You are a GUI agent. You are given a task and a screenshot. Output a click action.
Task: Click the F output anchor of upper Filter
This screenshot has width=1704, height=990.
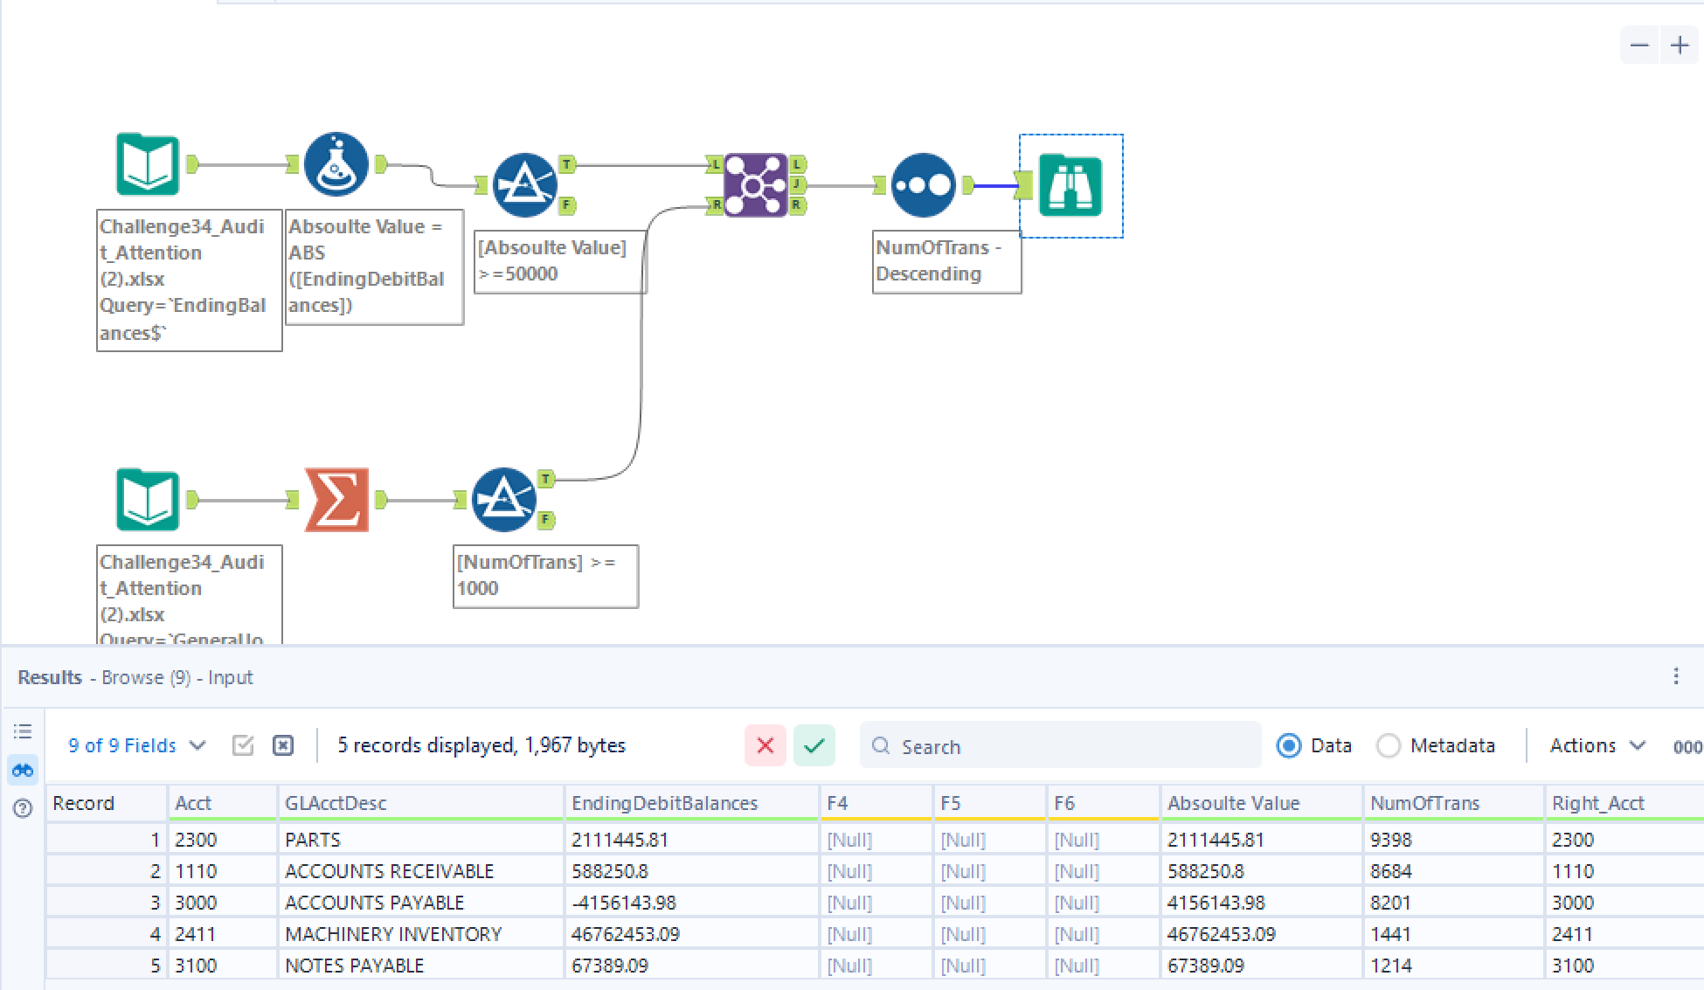coord(567,205)
